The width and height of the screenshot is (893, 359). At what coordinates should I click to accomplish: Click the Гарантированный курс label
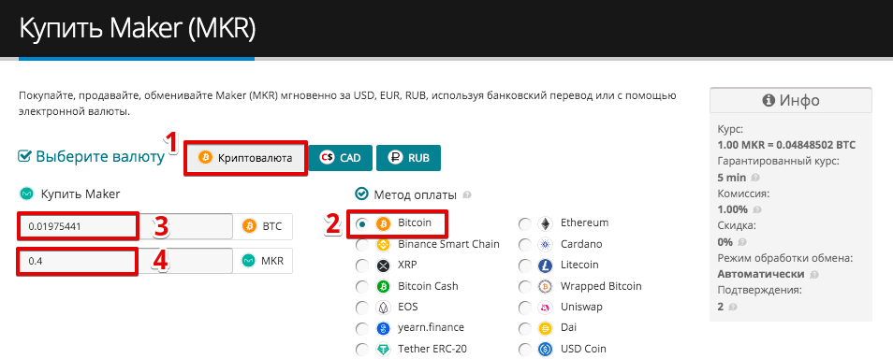tap(778, 161)
